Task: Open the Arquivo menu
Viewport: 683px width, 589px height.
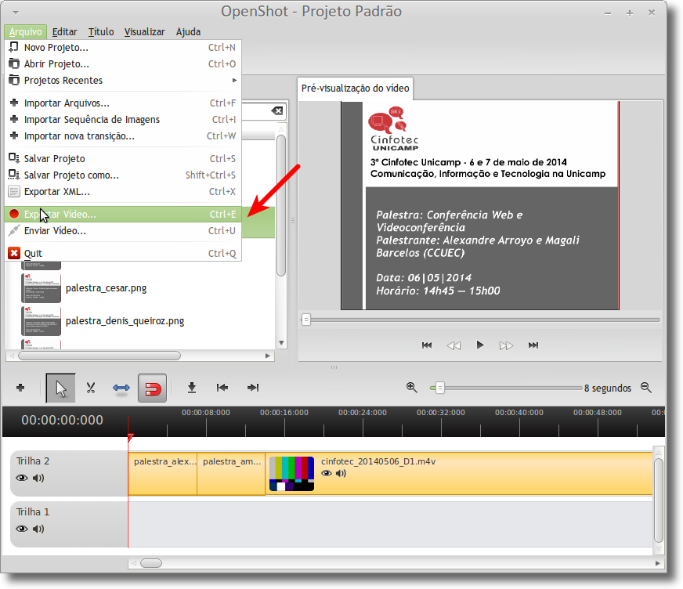Action: [x=26, y=32]
